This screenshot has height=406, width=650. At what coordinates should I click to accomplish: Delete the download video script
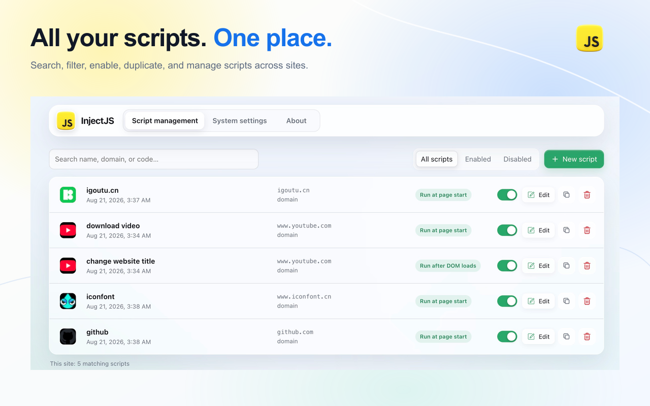pos(587,230)
